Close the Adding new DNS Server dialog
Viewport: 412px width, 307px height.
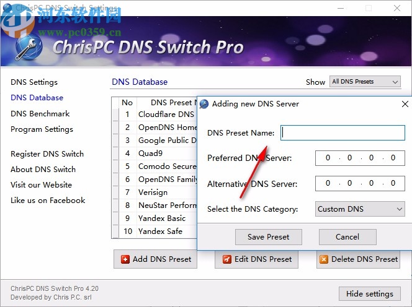click(x=405, y=104)
